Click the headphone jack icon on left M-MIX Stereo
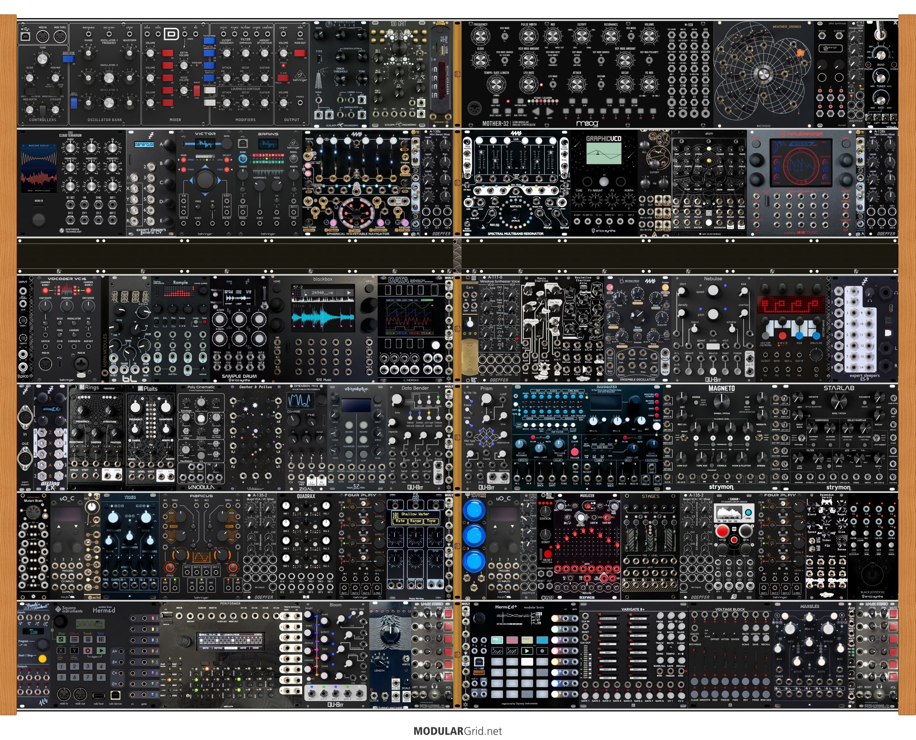Viewport: 916px width, 740px height. coord(435,686)
